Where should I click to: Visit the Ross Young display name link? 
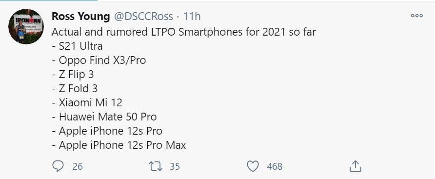(x=81, y=17)
